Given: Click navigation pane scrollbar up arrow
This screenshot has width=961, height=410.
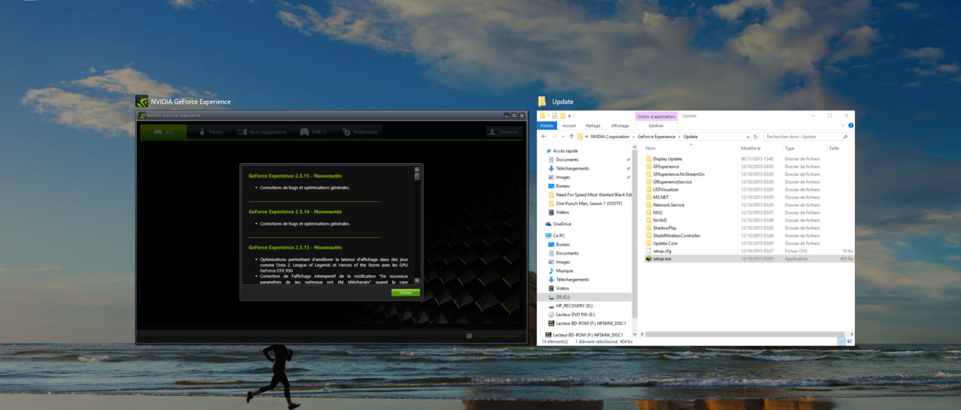Looking at the screenshot, I should click(635, 147).
